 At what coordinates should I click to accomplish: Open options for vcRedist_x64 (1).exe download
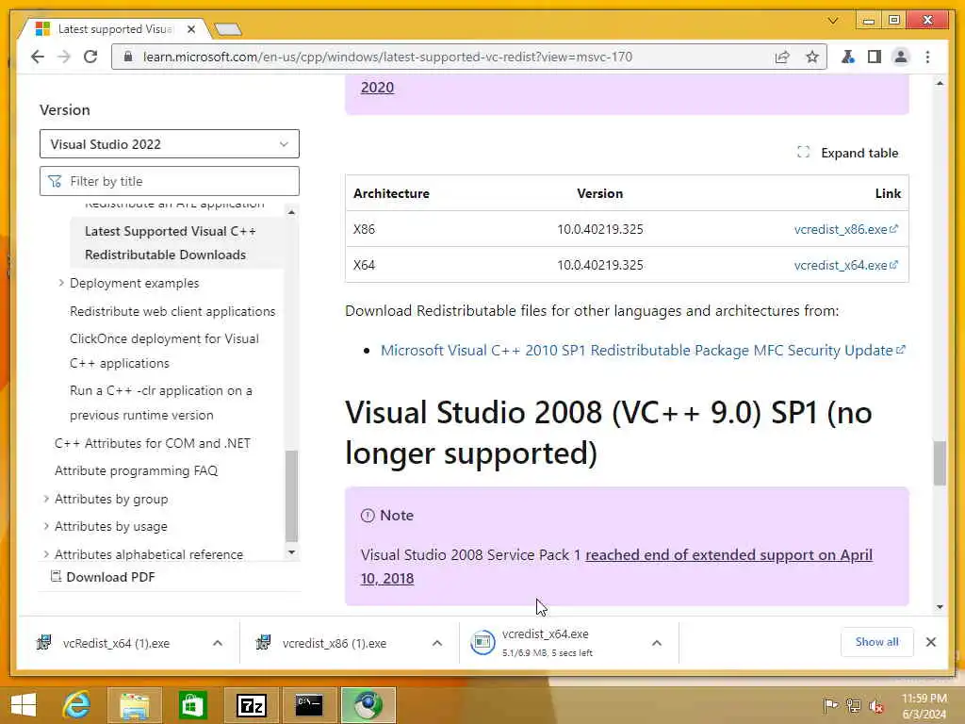[x=218, y=643]
